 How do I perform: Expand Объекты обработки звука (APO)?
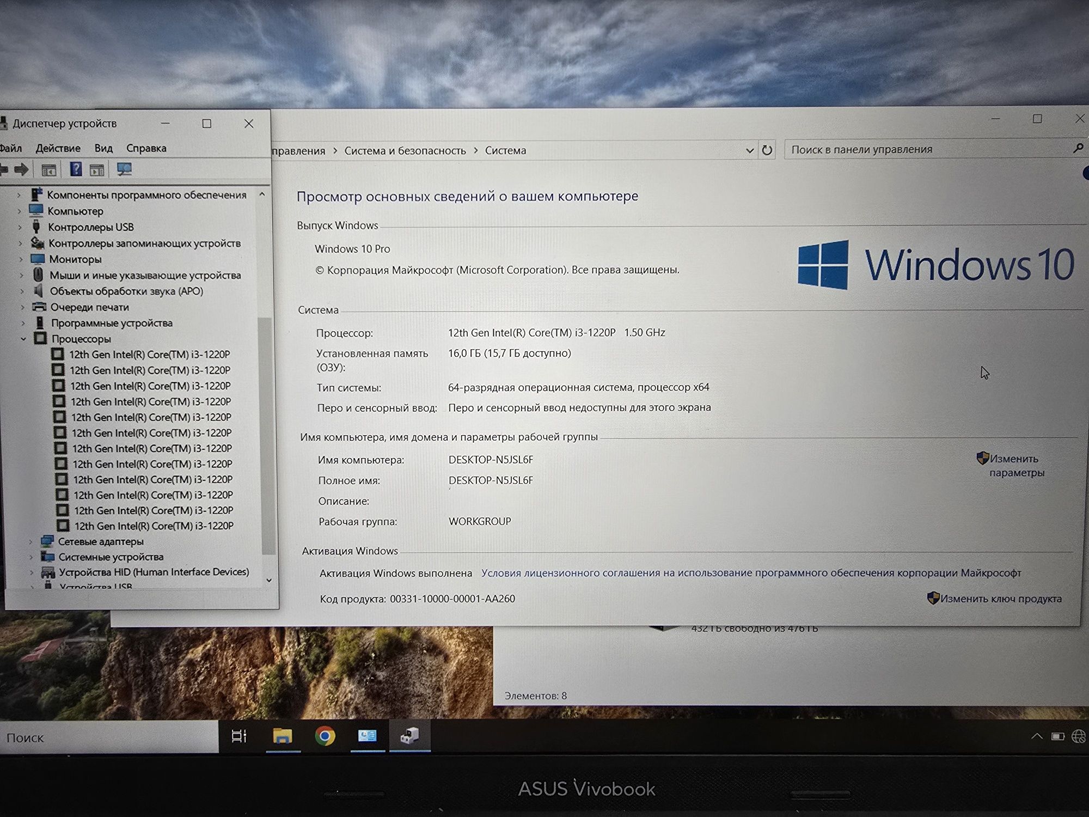22,291
